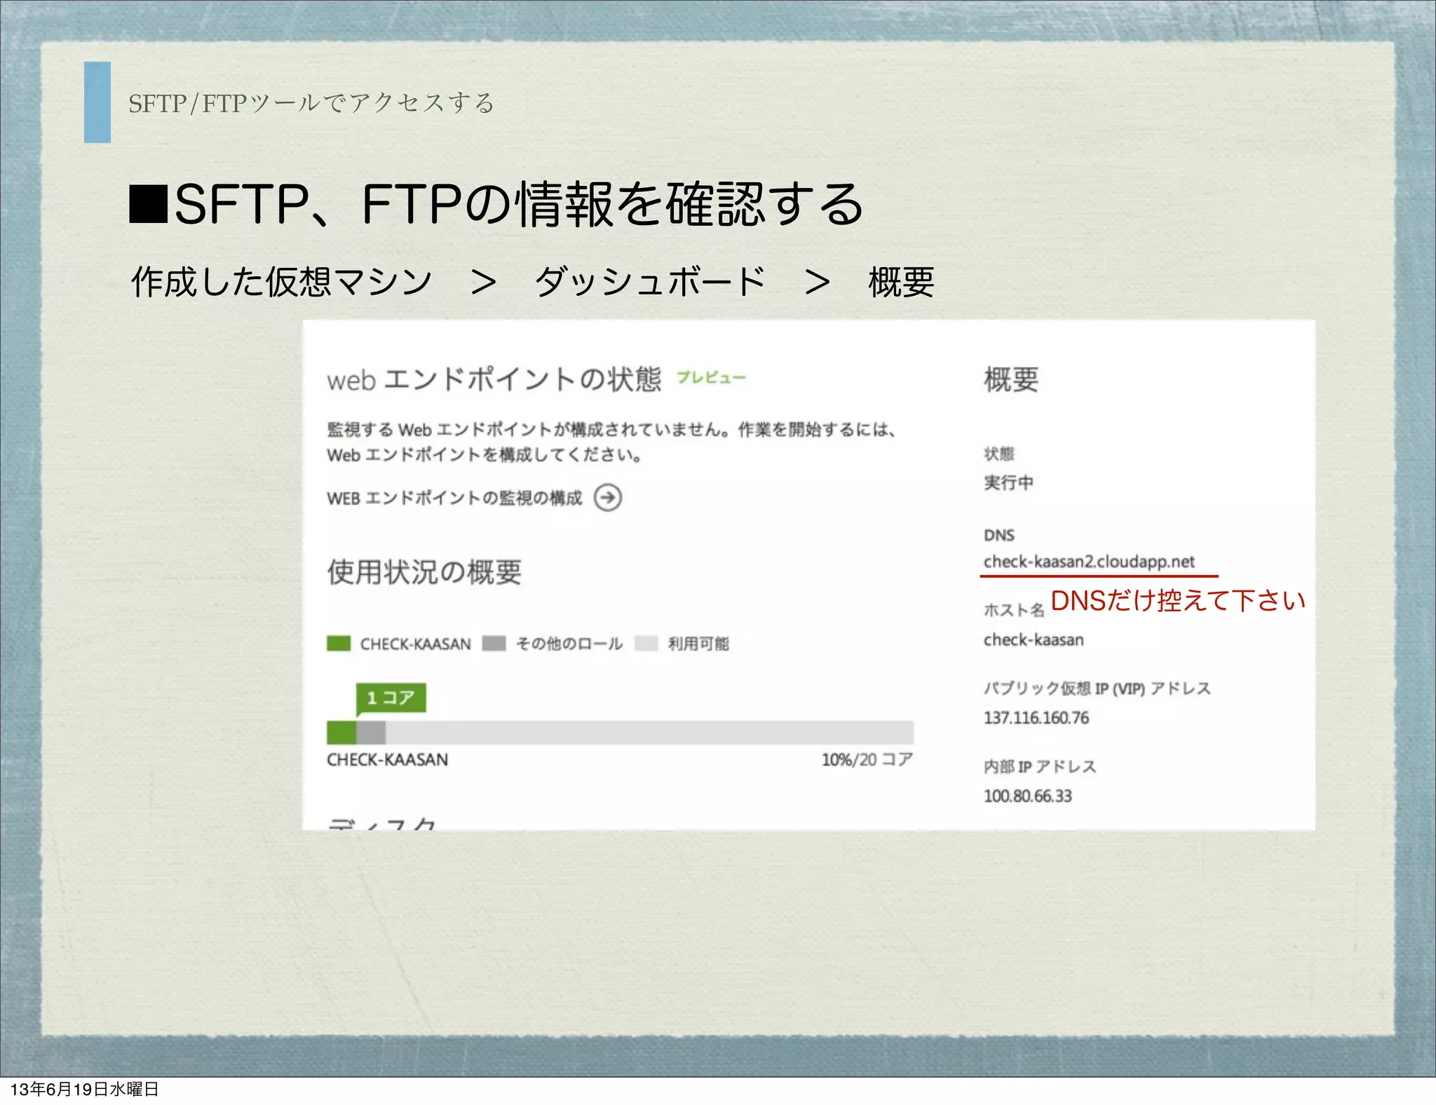
Task: Click the arrow icon beside WEB エンドポイントの監視の構成
Action: click(607, 498)
